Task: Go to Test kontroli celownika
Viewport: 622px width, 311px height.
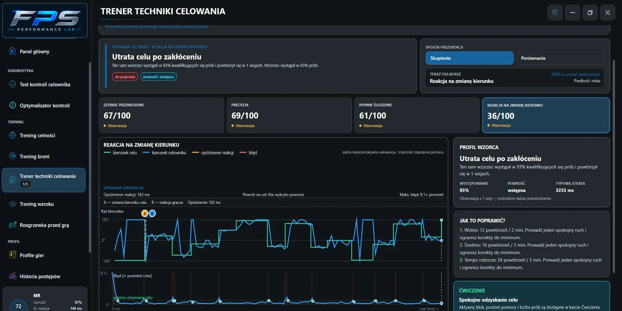Action: (x=44, y=84)
